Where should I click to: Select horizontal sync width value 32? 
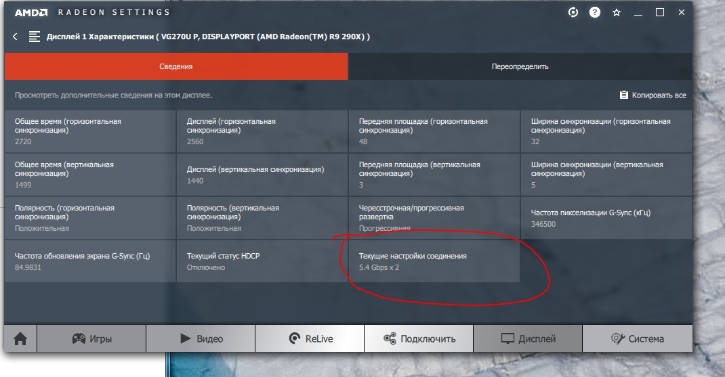535,141
